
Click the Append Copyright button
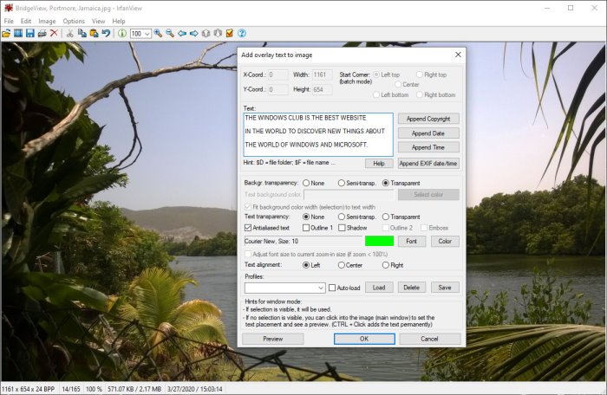428,119
